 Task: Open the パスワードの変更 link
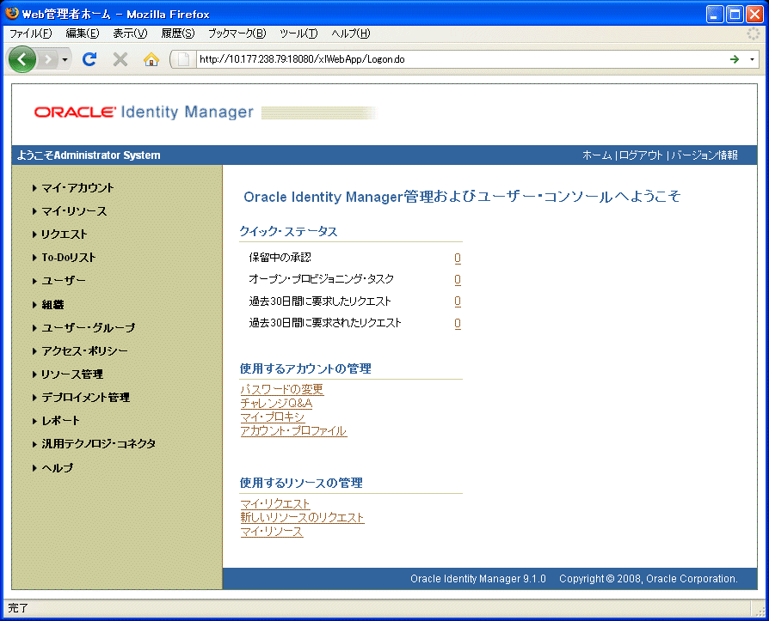[x=282, y=389]
